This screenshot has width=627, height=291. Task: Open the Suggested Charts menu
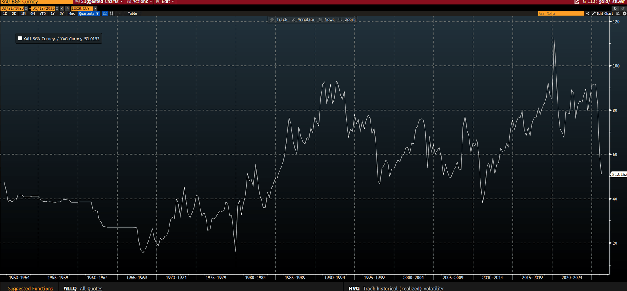click(99, 2)
